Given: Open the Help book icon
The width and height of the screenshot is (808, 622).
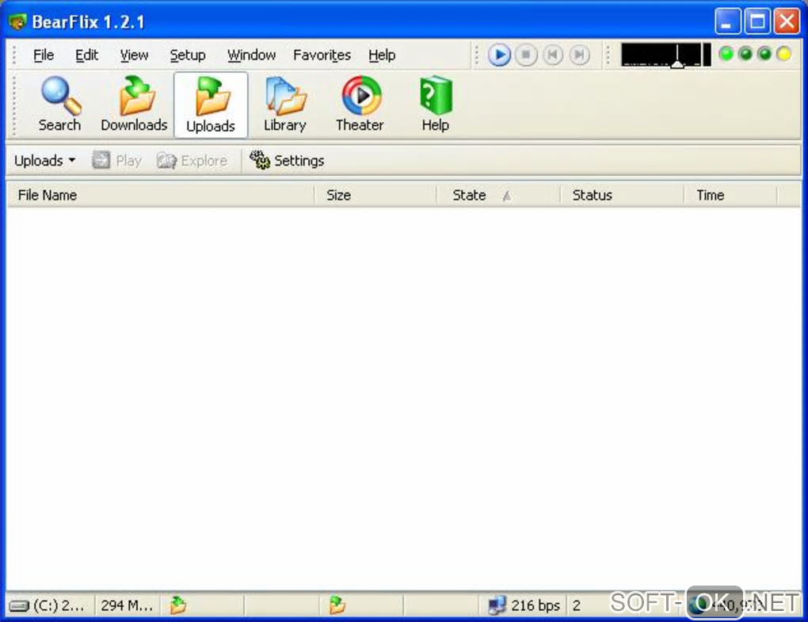Looking at the screenshot, I should click(x=436, y=105).
